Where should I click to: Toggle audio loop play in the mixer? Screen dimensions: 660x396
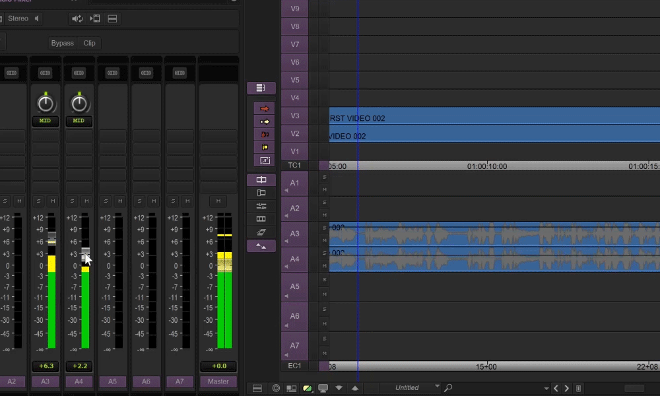(x=77, y=18)
